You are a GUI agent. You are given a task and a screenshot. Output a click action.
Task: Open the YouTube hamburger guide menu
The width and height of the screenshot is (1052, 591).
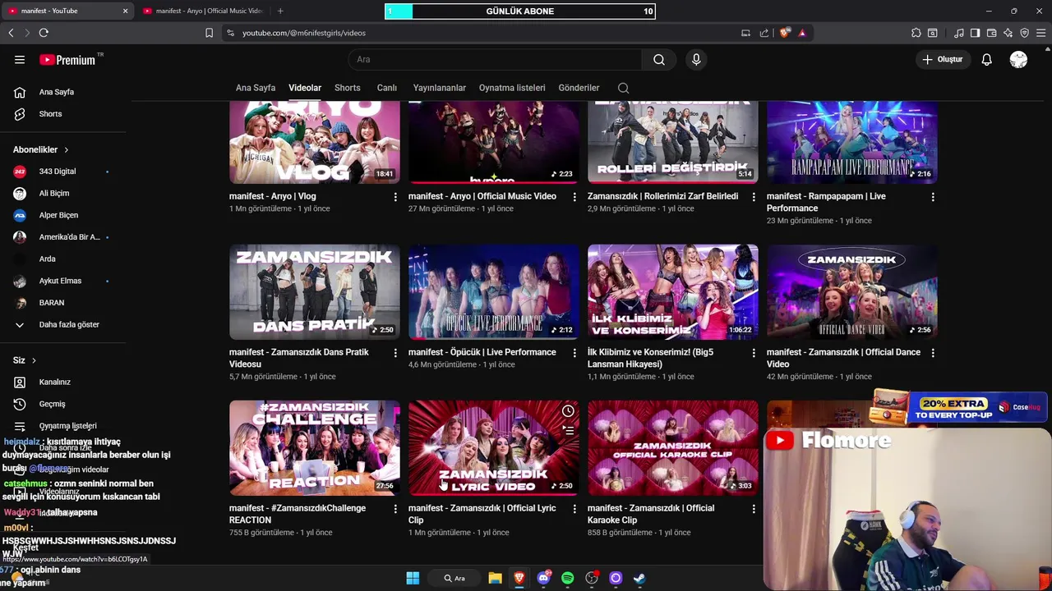20,59
